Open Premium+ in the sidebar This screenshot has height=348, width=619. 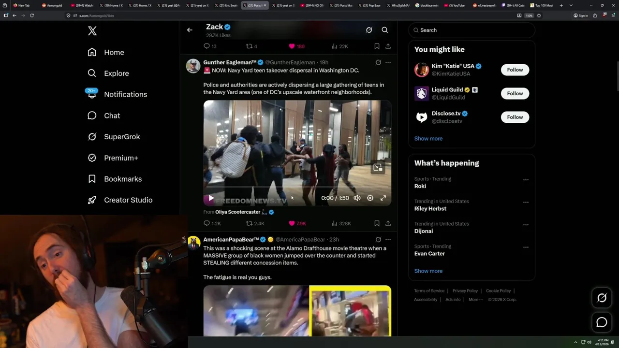[113, 158]
